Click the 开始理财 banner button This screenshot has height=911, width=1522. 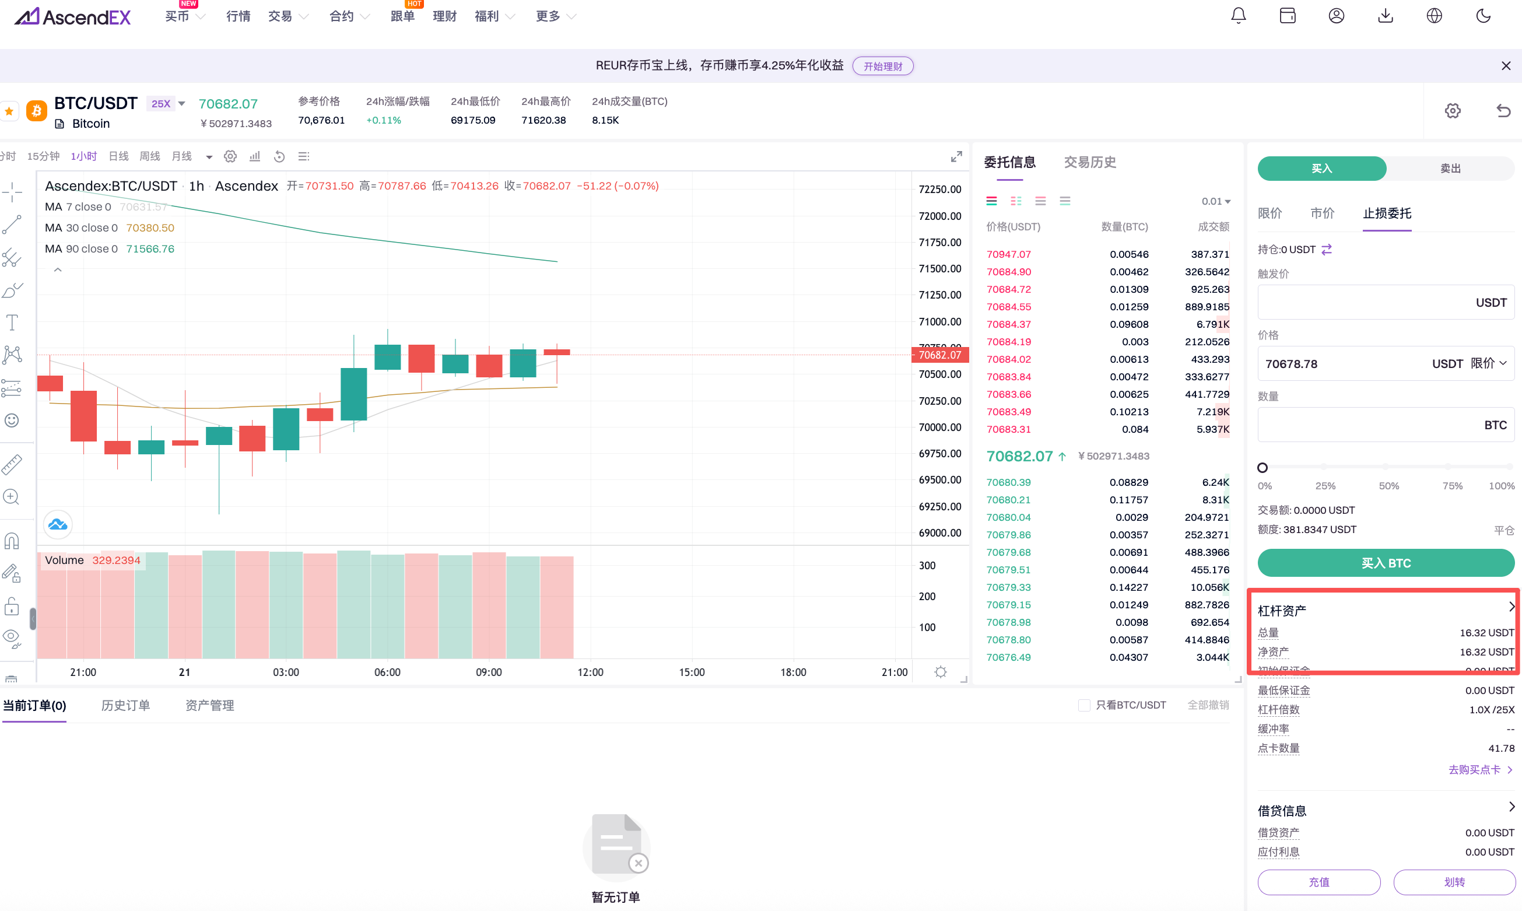882,66
